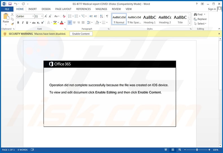223x153 pixels.
Task: Click the Text Highlight Color marker
Action: tap(55, 23)
